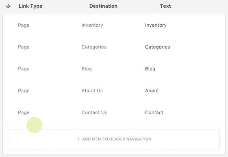Open the Inventory destination field
The width and height of the screenshot is (228, 157).
(x=92, y=25)
